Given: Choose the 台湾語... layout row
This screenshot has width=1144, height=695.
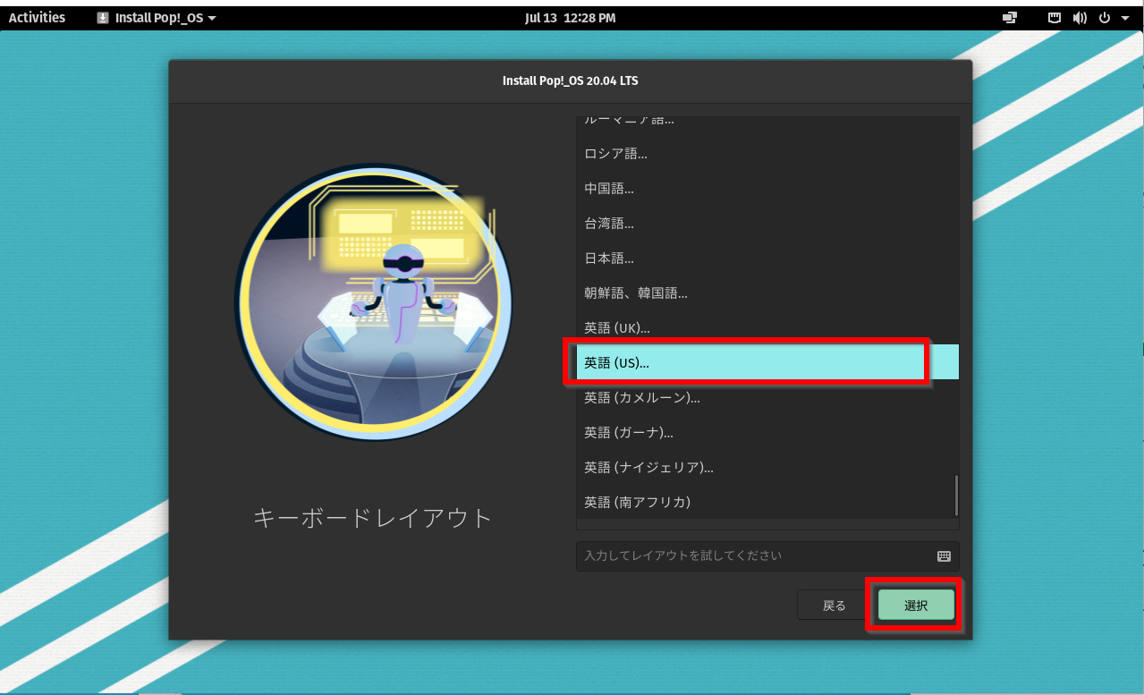Looking at the screenshot, I should tap(767, 223).
